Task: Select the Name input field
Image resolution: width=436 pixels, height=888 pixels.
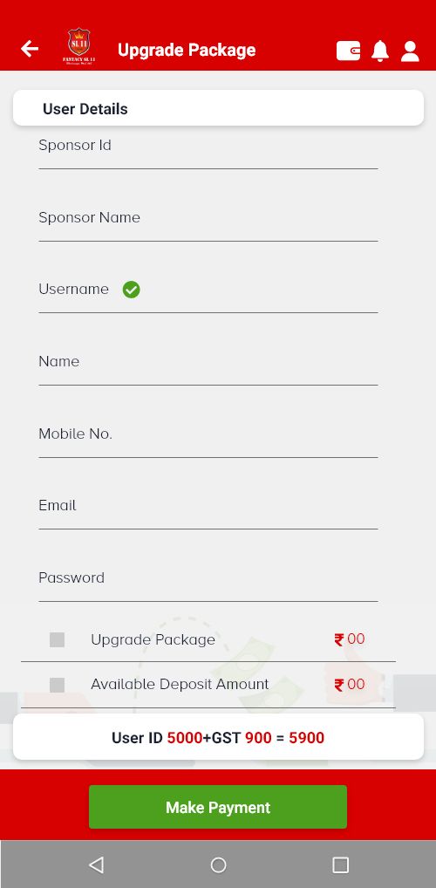Action: pyautogui.click(x=208, y=365)
